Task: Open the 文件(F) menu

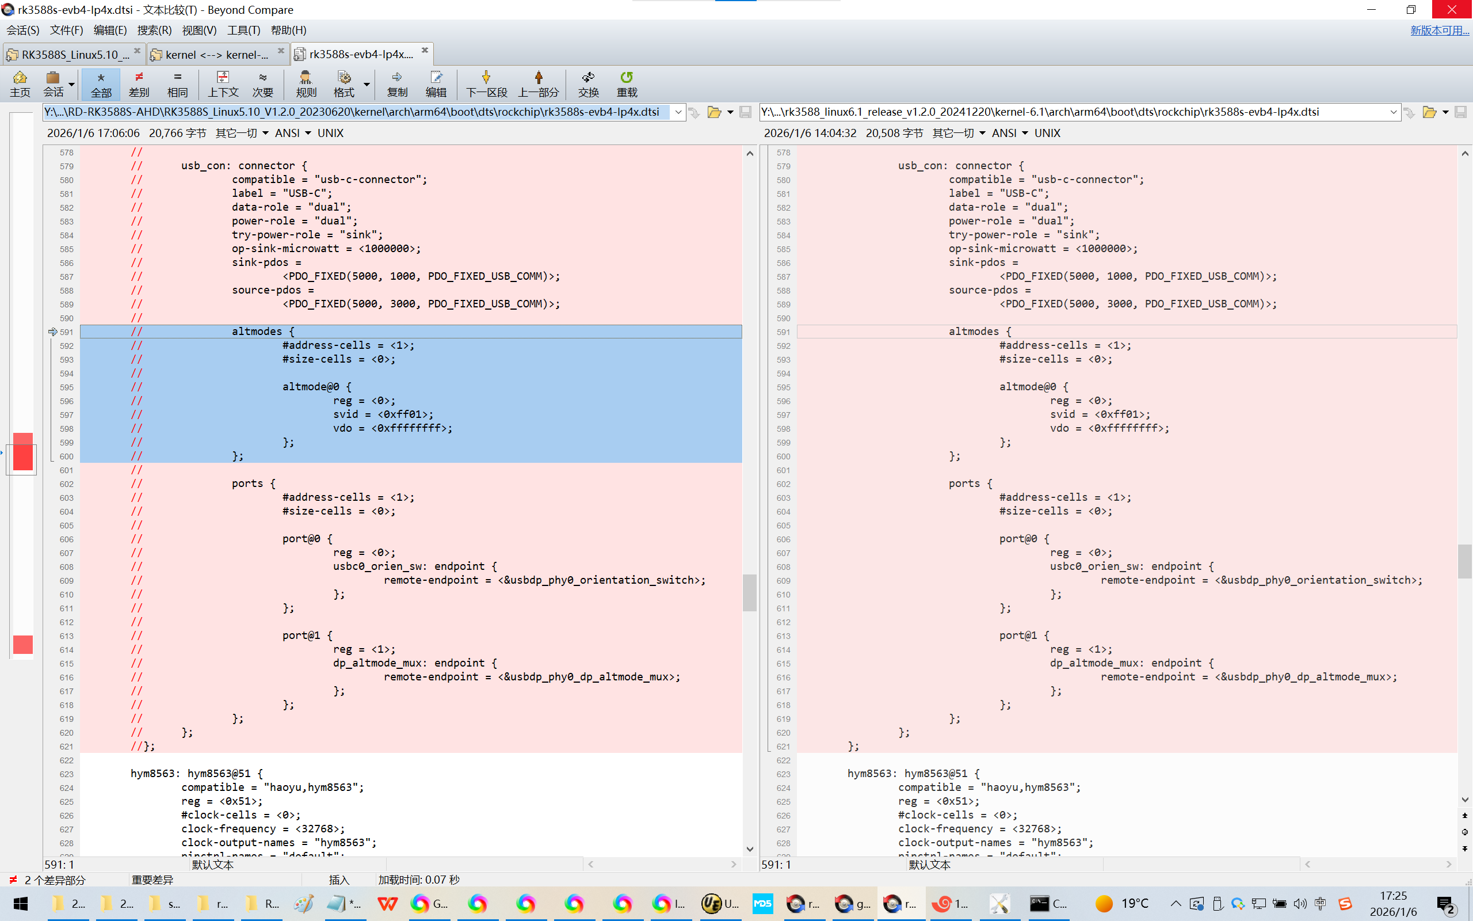Action: pos(66,30)
